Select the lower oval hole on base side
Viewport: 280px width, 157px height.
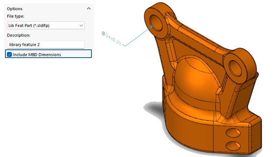pyautogui.click(x=233, y=146)
